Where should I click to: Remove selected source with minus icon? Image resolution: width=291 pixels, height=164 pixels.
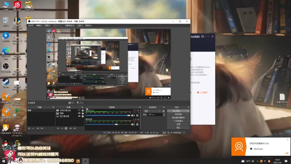click(62, 128)
